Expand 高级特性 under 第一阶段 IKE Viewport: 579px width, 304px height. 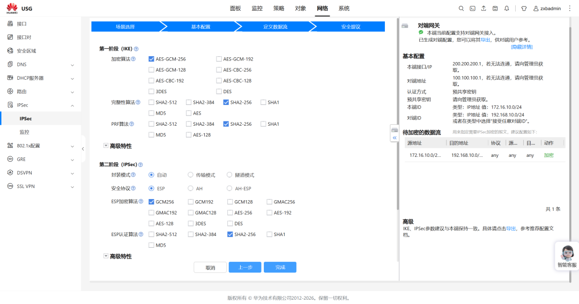click(x=106, y=146)
